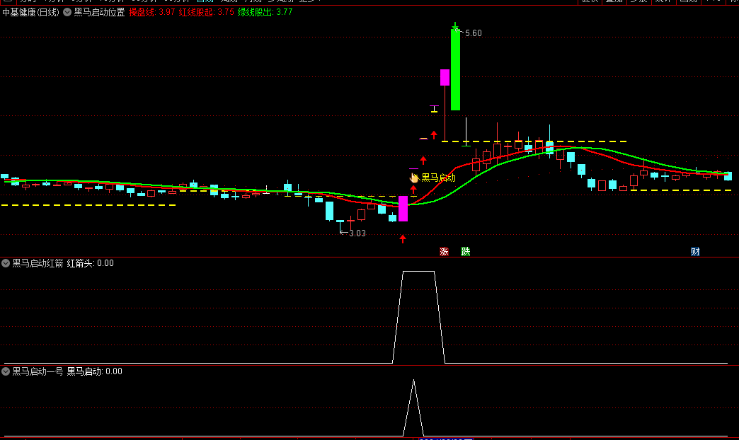Select the 中基健康(日线) stock title
The image size is (739, 440).
pyautogui.click(x=30, y=12)
